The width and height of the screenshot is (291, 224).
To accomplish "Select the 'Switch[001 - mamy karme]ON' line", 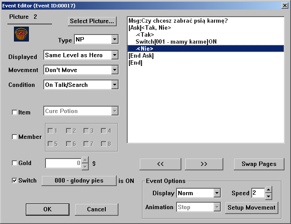I will coord(206,41).
